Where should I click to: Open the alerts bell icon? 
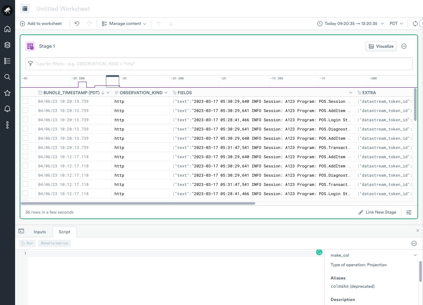click(7, 109)
